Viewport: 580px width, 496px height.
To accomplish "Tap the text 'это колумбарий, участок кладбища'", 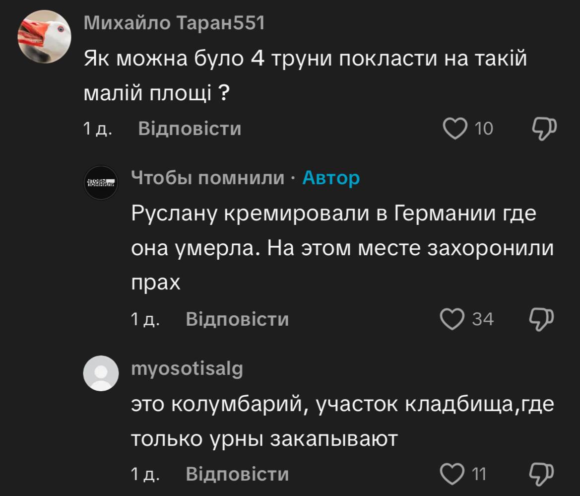I will (341, 422).
